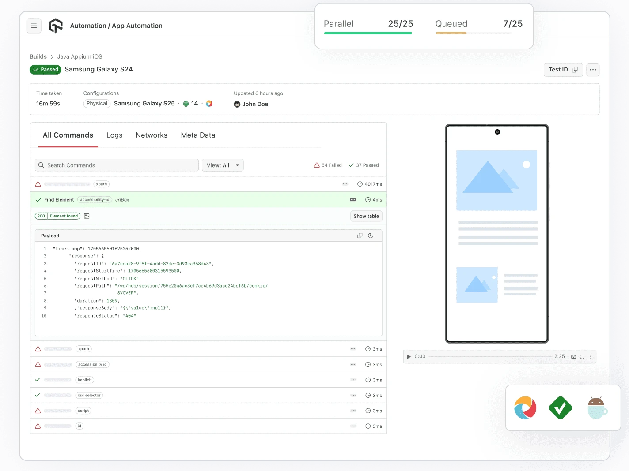
Task: Click the Parallel 25/25 progress bar
Action: coord(368,33)
